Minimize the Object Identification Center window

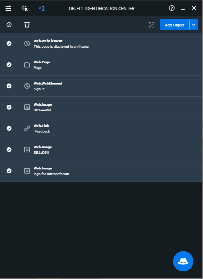point(183,8)
